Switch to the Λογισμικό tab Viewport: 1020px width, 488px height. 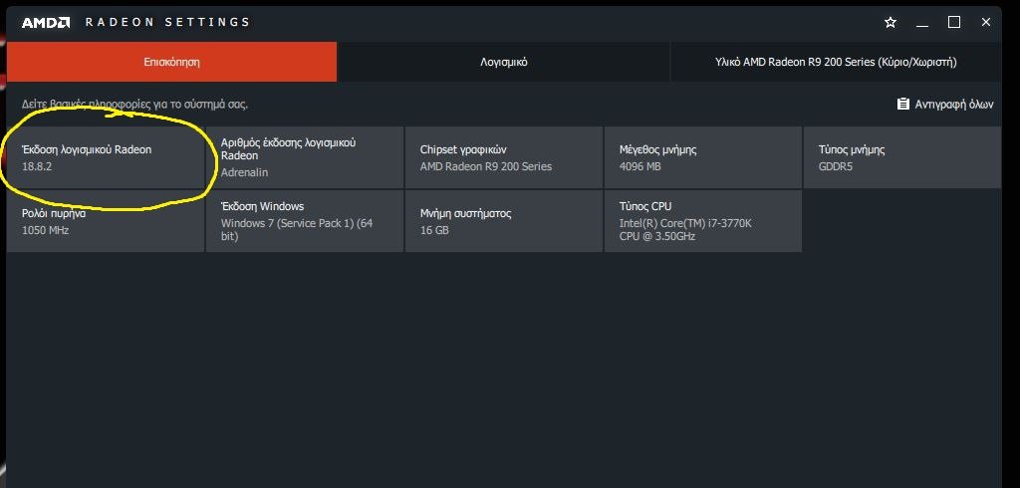[x=503, y=63]
